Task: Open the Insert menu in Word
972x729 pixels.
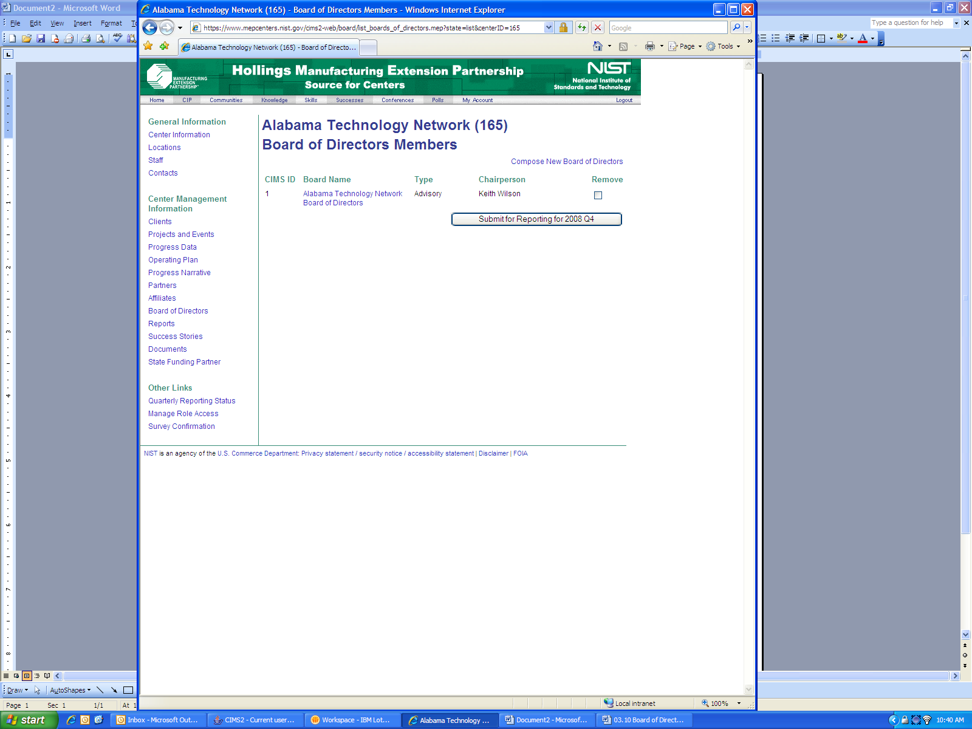Action: pos(83,23)
